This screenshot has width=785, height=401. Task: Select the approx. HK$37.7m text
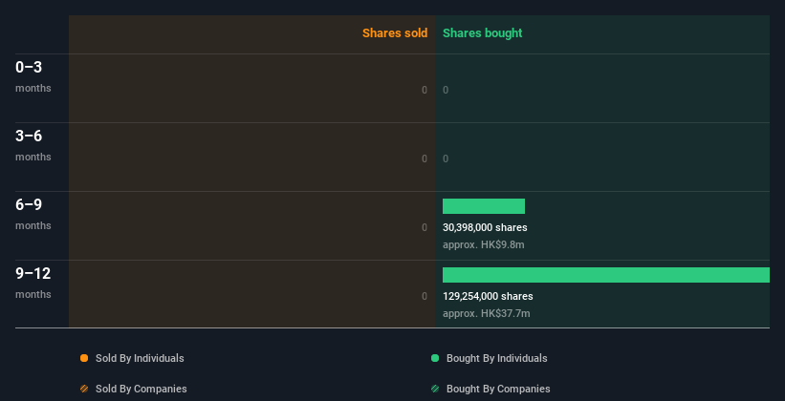486,313
